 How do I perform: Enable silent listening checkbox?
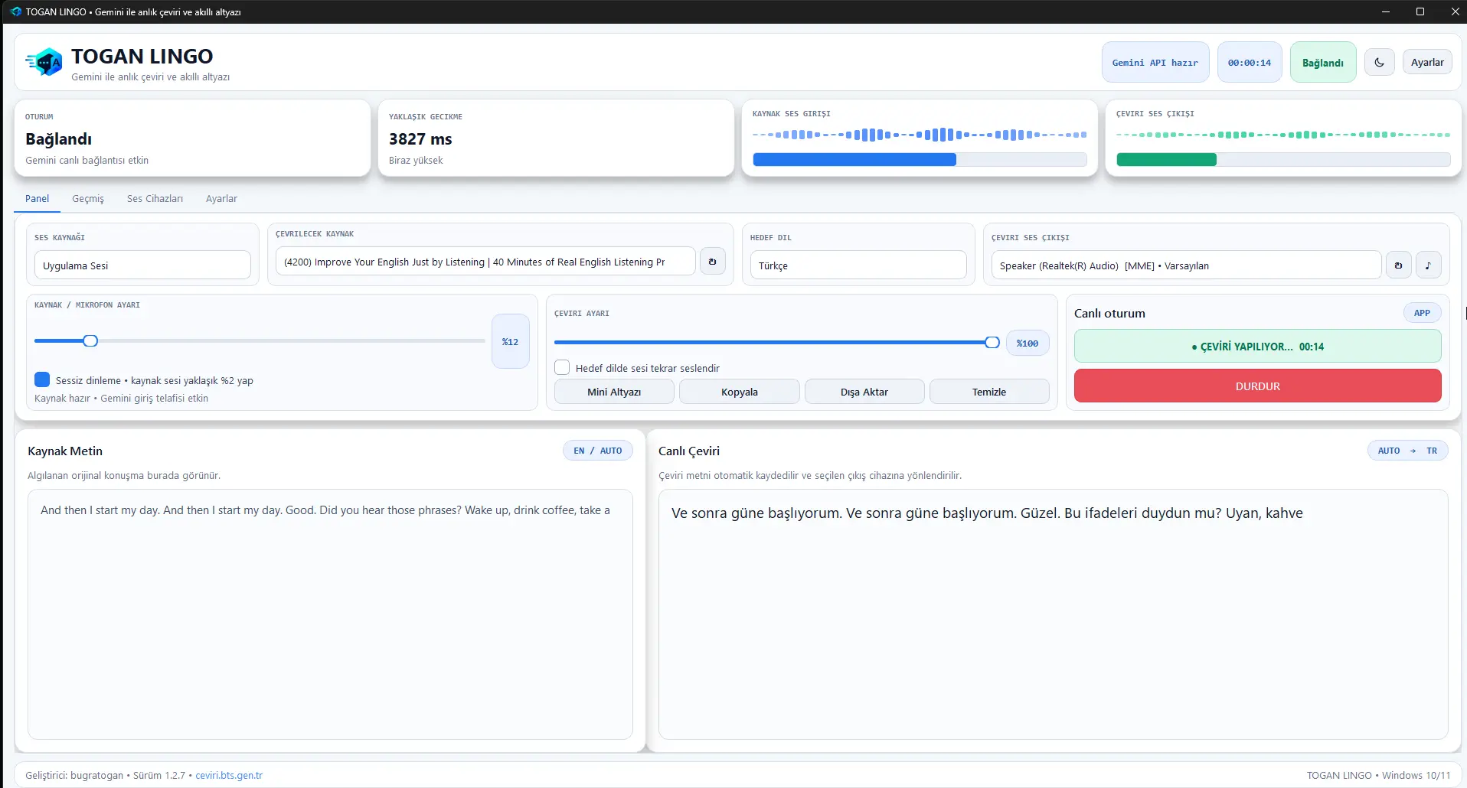(x=42, y=379)
